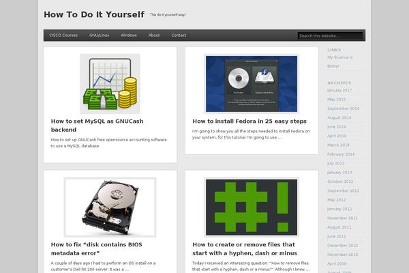This screenshot has width=409, height=273.
Task: Open the May 2015 archive
Action: tap(336, 99)
